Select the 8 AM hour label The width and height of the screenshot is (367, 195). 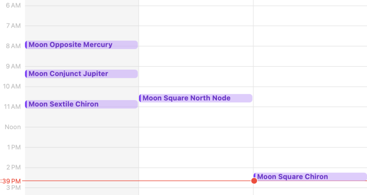tap(13, 46)
